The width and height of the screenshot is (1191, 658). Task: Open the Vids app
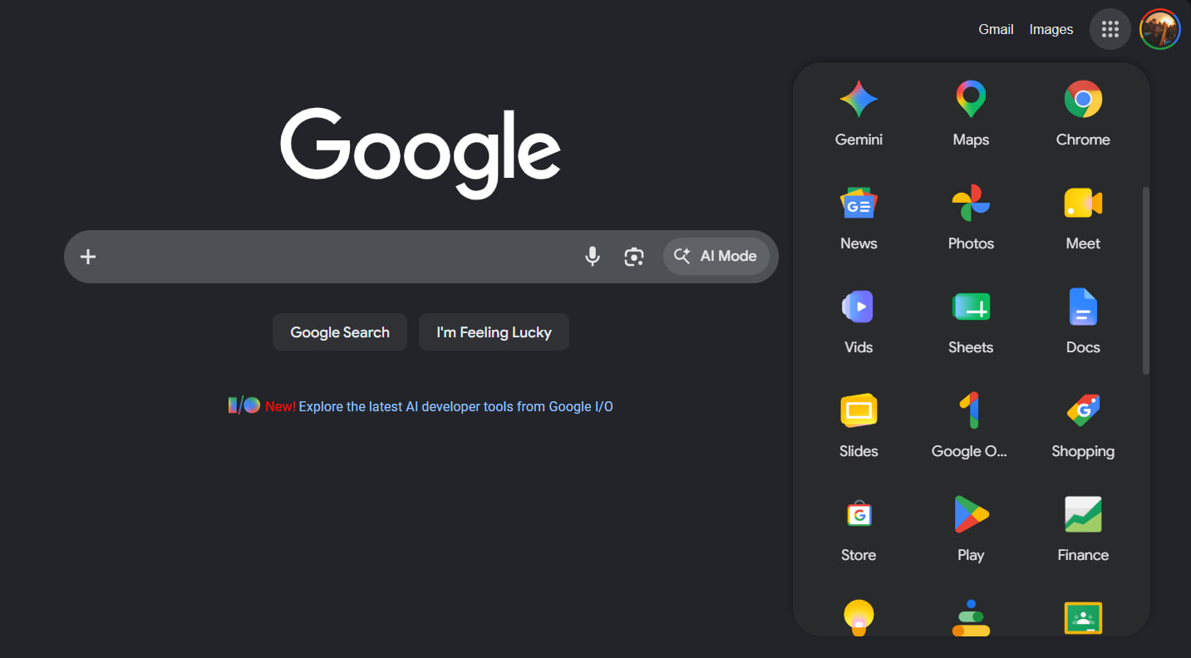tap(859, 322)
